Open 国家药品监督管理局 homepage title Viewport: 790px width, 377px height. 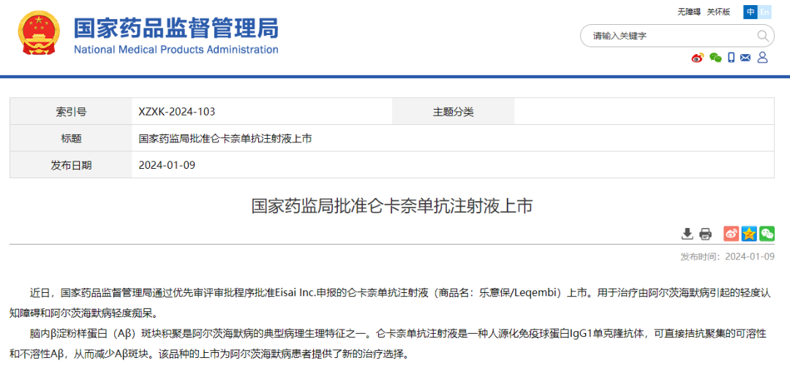tap(176, 28)
